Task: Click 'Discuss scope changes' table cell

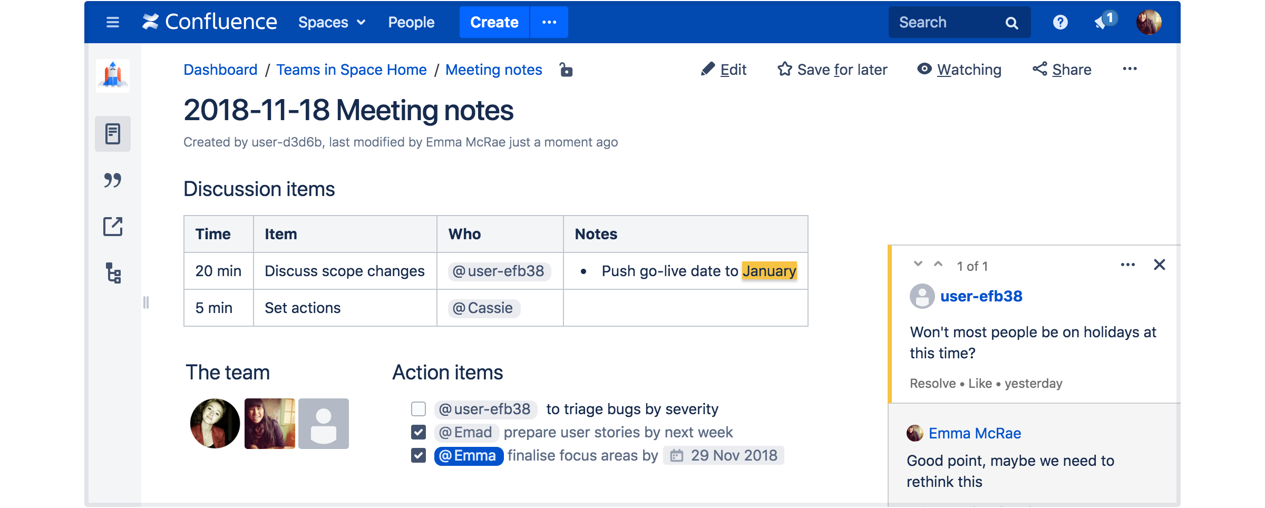Action: [x=345, y=271]
